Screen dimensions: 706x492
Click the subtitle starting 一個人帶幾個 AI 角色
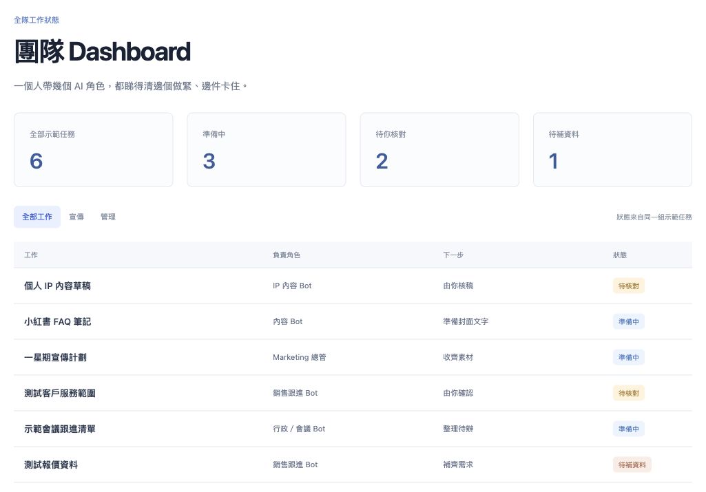coord(131,86)
